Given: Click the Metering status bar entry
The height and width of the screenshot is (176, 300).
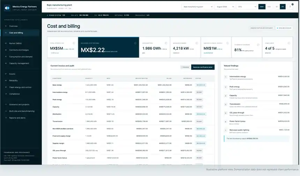Looking at the screenshot, I should [122, 15].
